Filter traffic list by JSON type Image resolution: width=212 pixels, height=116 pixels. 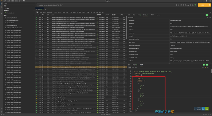(x=64, y=12)
